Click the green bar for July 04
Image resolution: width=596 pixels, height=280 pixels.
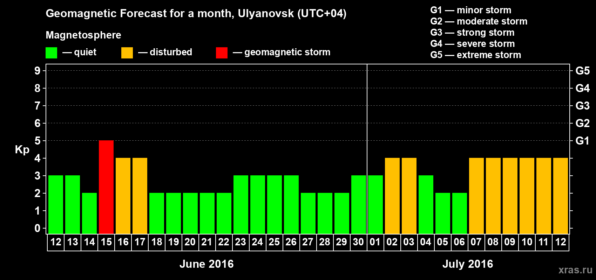pos(426,204)
